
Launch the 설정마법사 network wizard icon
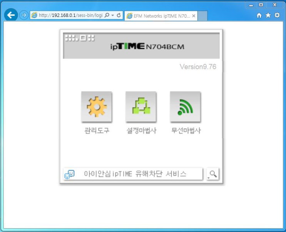141,107
